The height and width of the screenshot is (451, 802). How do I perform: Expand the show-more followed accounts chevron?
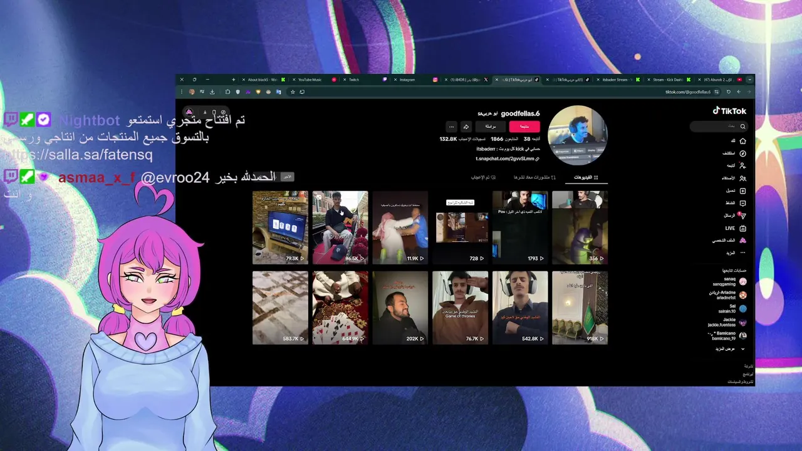[x=743, y=349]
